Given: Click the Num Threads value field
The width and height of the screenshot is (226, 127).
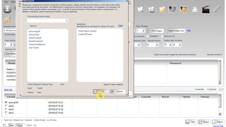Looking at the screenshot, I should click(x=139, y=31).
